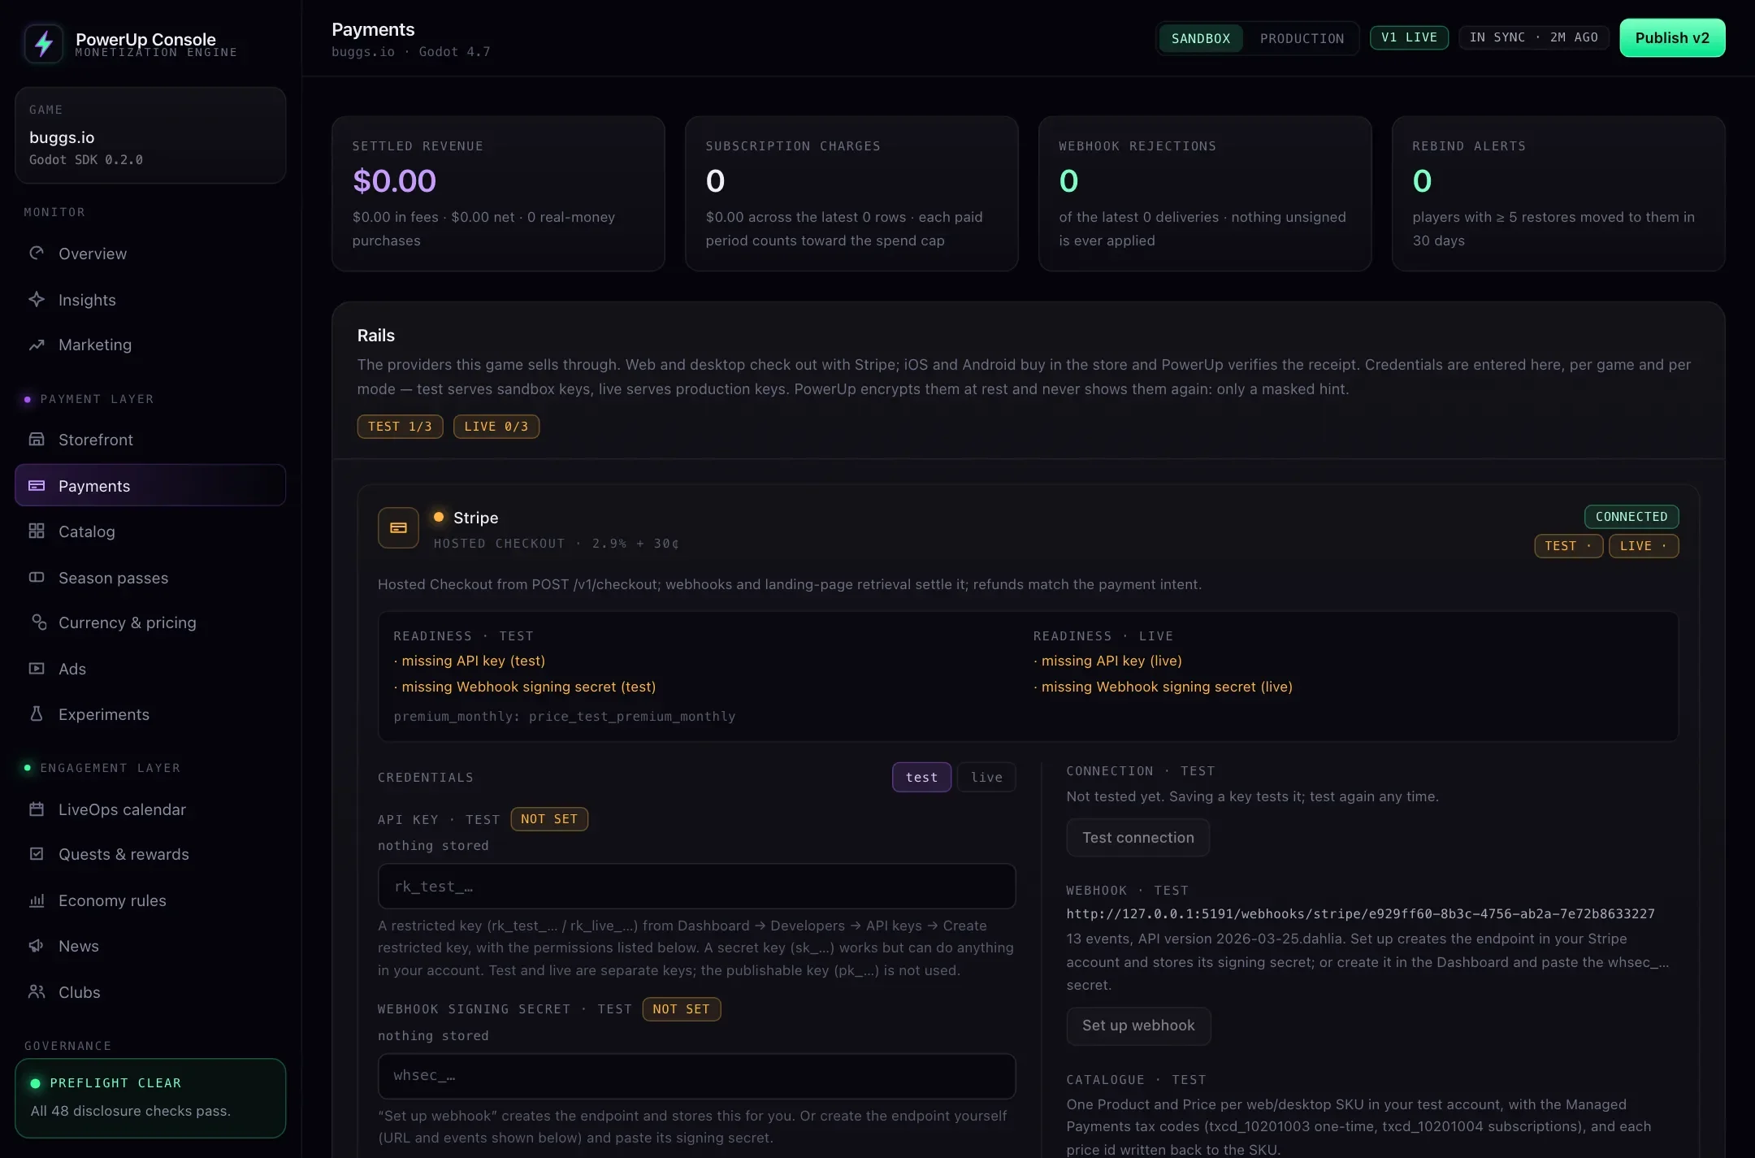Click the Quests & rewards checkbox icon
Screen dimensions: 1755x1158
[37, 853]
